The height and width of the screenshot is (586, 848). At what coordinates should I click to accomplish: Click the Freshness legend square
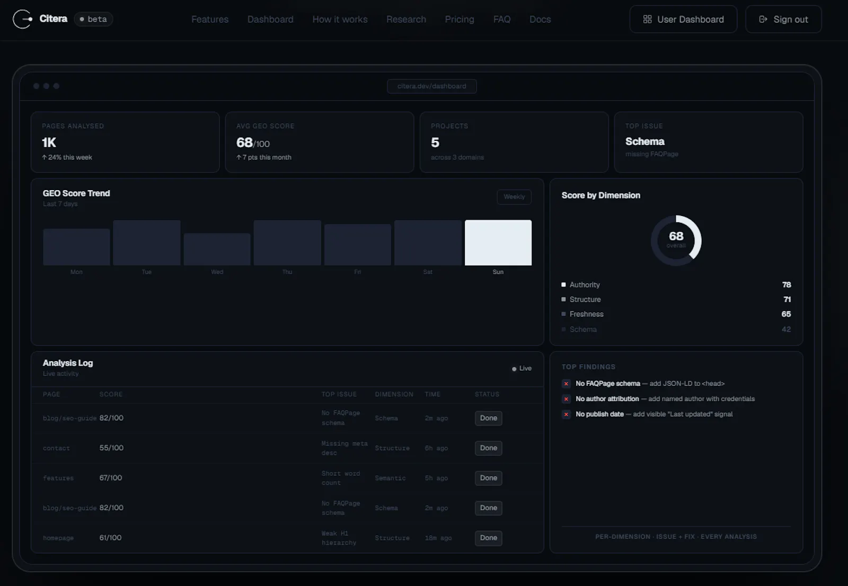click(563, 314)
